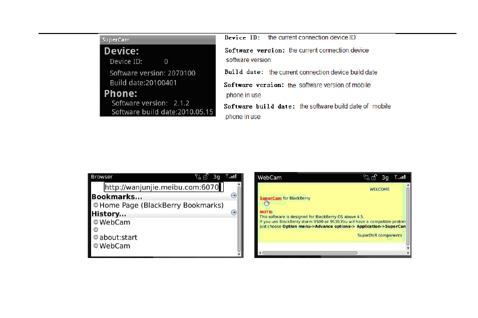Click the unlocked padlock icon in WebCam status bar
The height and width of the screenshot is (318, 478).
click(374, 177)
